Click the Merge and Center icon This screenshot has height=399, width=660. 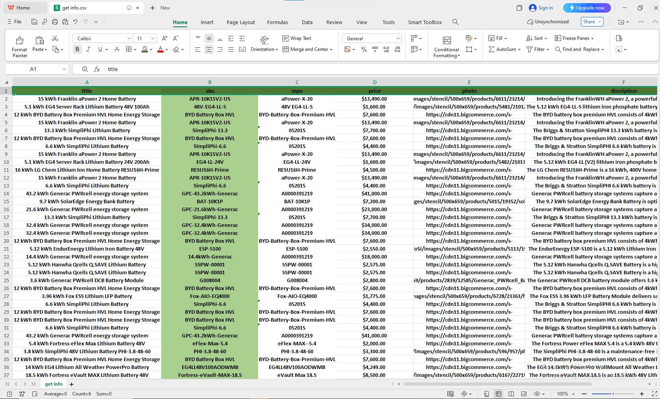pyautogui.click(x=286, y=49)
